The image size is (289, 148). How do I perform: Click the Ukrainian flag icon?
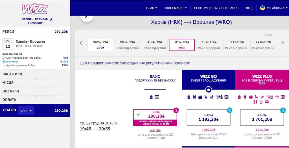click(x=262, y=8)
